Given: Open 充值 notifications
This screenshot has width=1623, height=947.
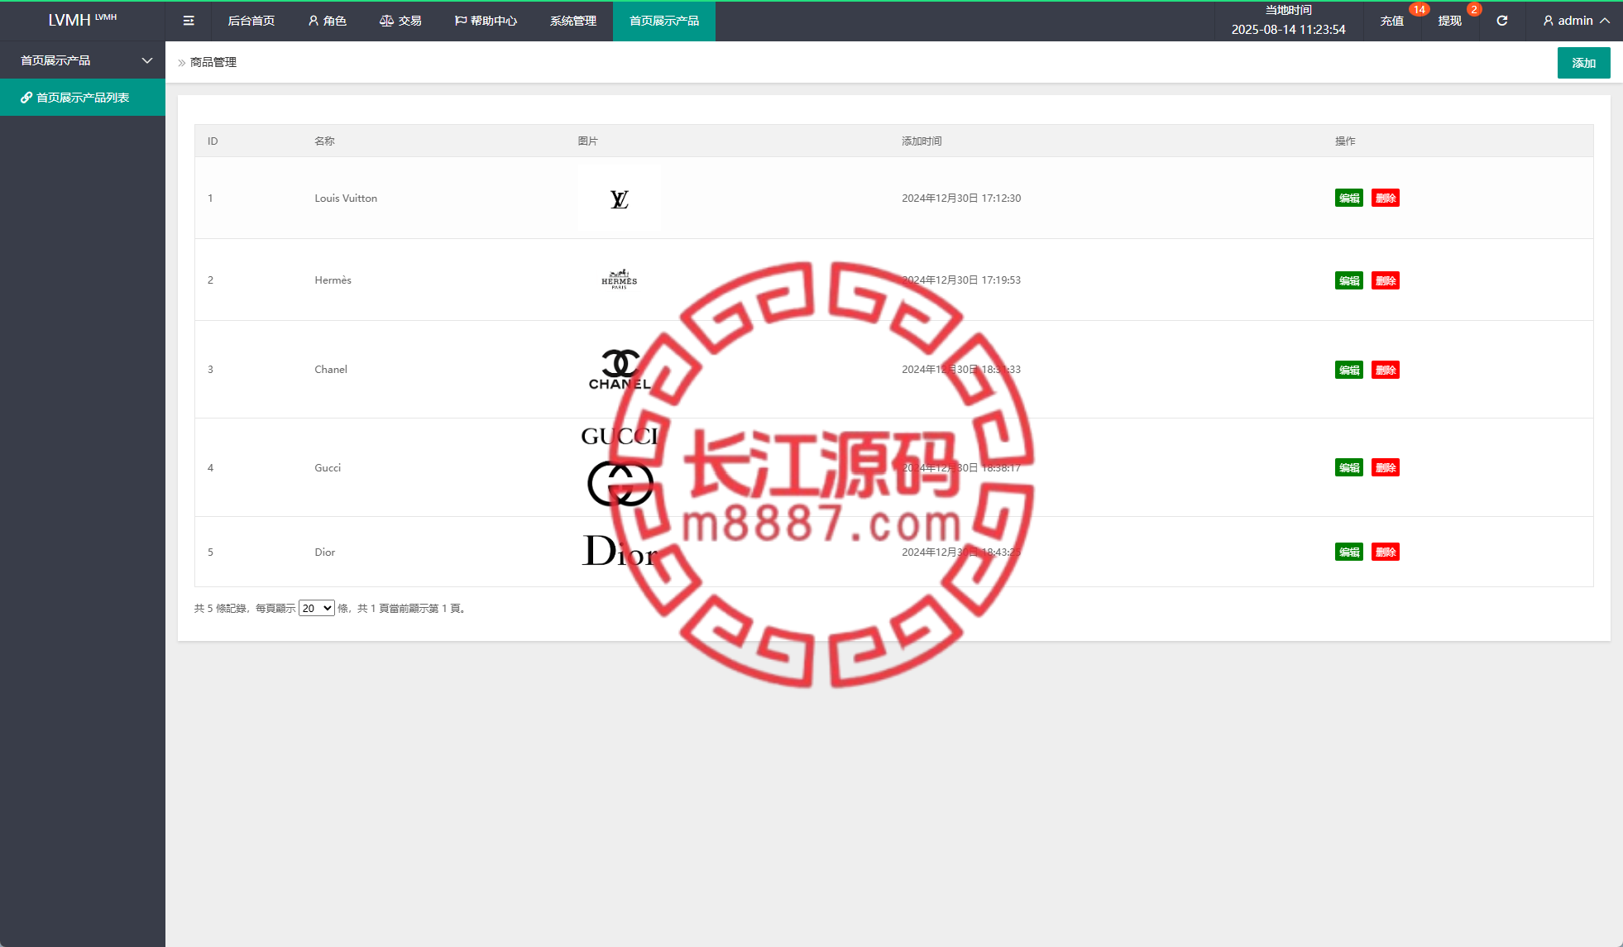Looking at the screenshot, I should (x=1392, y=21).
